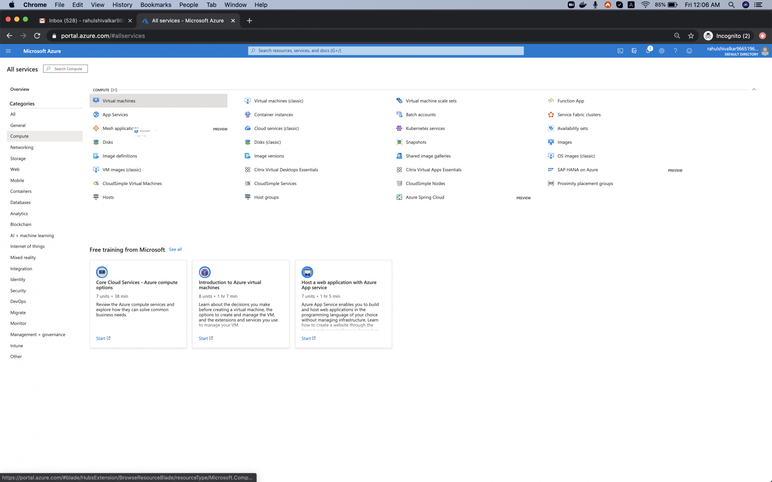The height and width of the screenshot is (482, 772).
Task: Bookmark this page with star icon
Action: [691, 36]
